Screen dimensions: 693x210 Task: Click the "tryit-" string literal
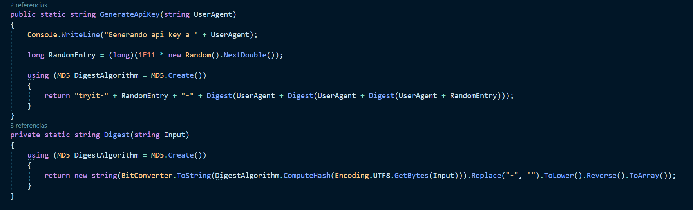[91, 96]
